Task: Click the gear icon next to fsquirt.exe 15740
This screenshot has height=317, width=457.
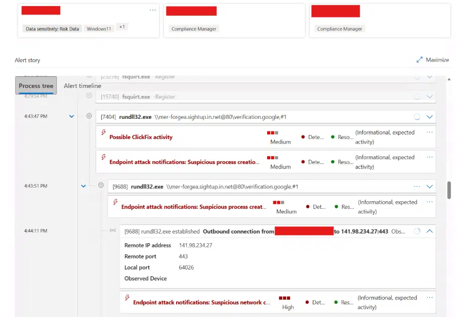Action: tap(89, 96)
